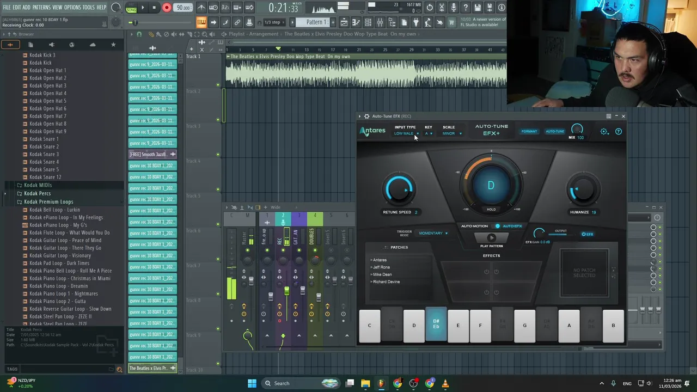Screen dimensions: 697x392
Task: Open the TOOLS menu
Action: click(x=89, y=7)
